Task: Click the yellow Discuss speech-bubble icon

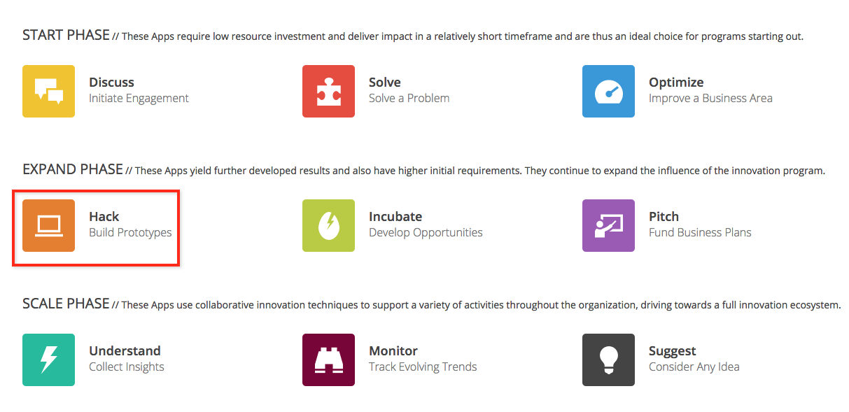Action: pos(48,91)
